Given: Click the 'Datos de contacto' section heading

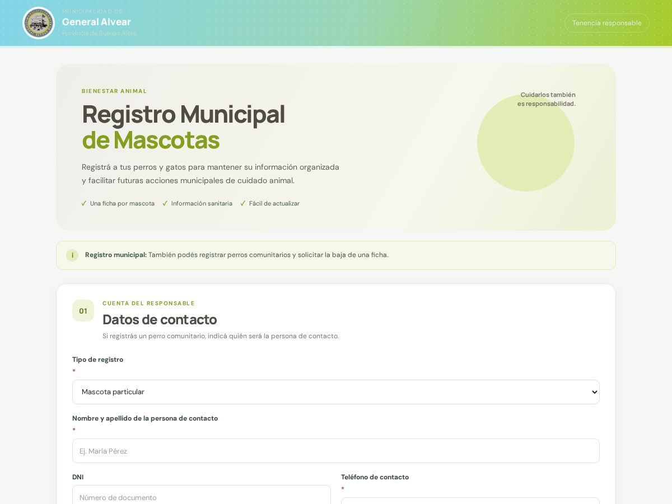Looking at the screenshot, I should click(160, 320).
